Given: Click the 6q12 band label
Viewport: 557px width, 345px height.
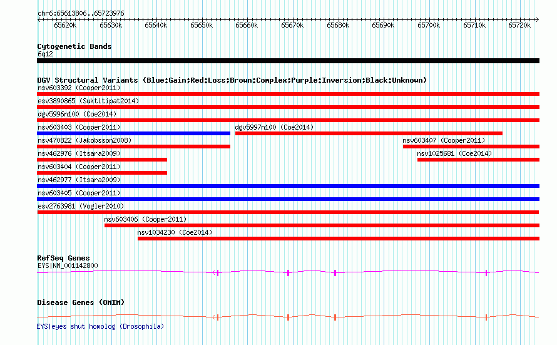Looking at the screenshot, I should pos(45,54).
